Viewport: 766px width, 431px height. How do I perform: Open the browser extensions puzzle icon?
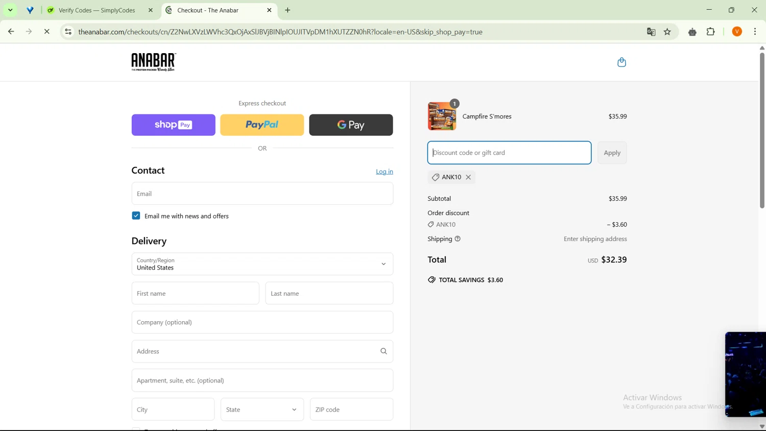pyautogui.click(x=711, y=32)
